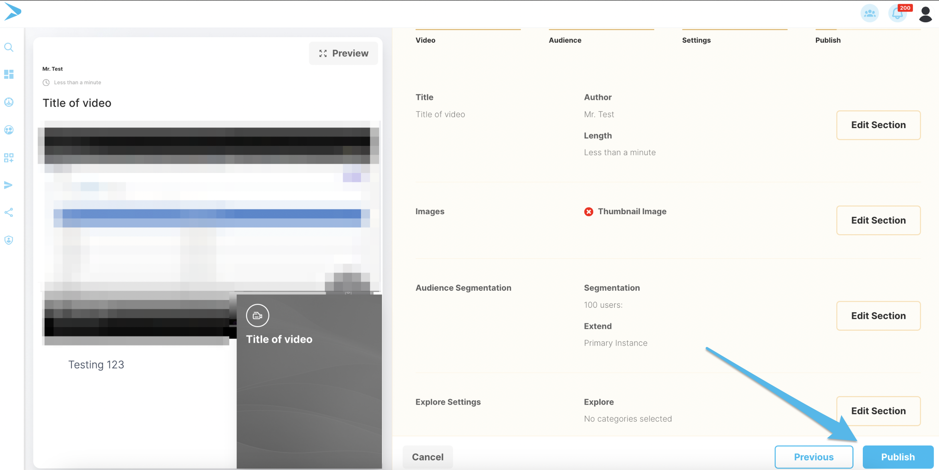This screenshot has height=470, width=939.
Task: Edit Section for Explore Settings
Action: pyautogui.click(x=878, y=411)
